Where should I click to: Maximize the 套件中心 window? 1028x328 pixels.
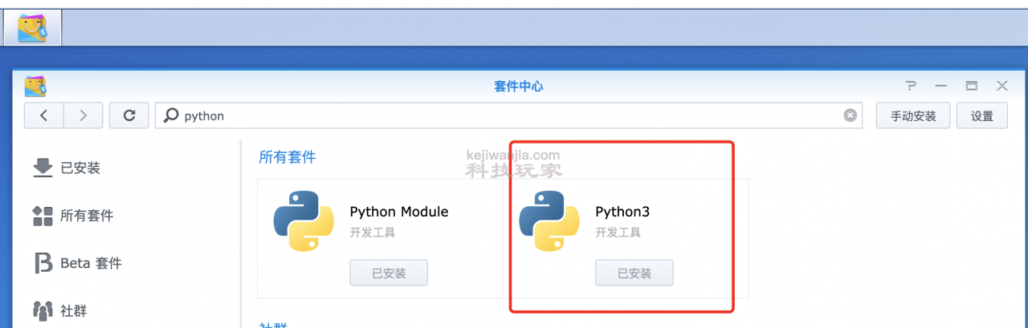coord(972,86)
